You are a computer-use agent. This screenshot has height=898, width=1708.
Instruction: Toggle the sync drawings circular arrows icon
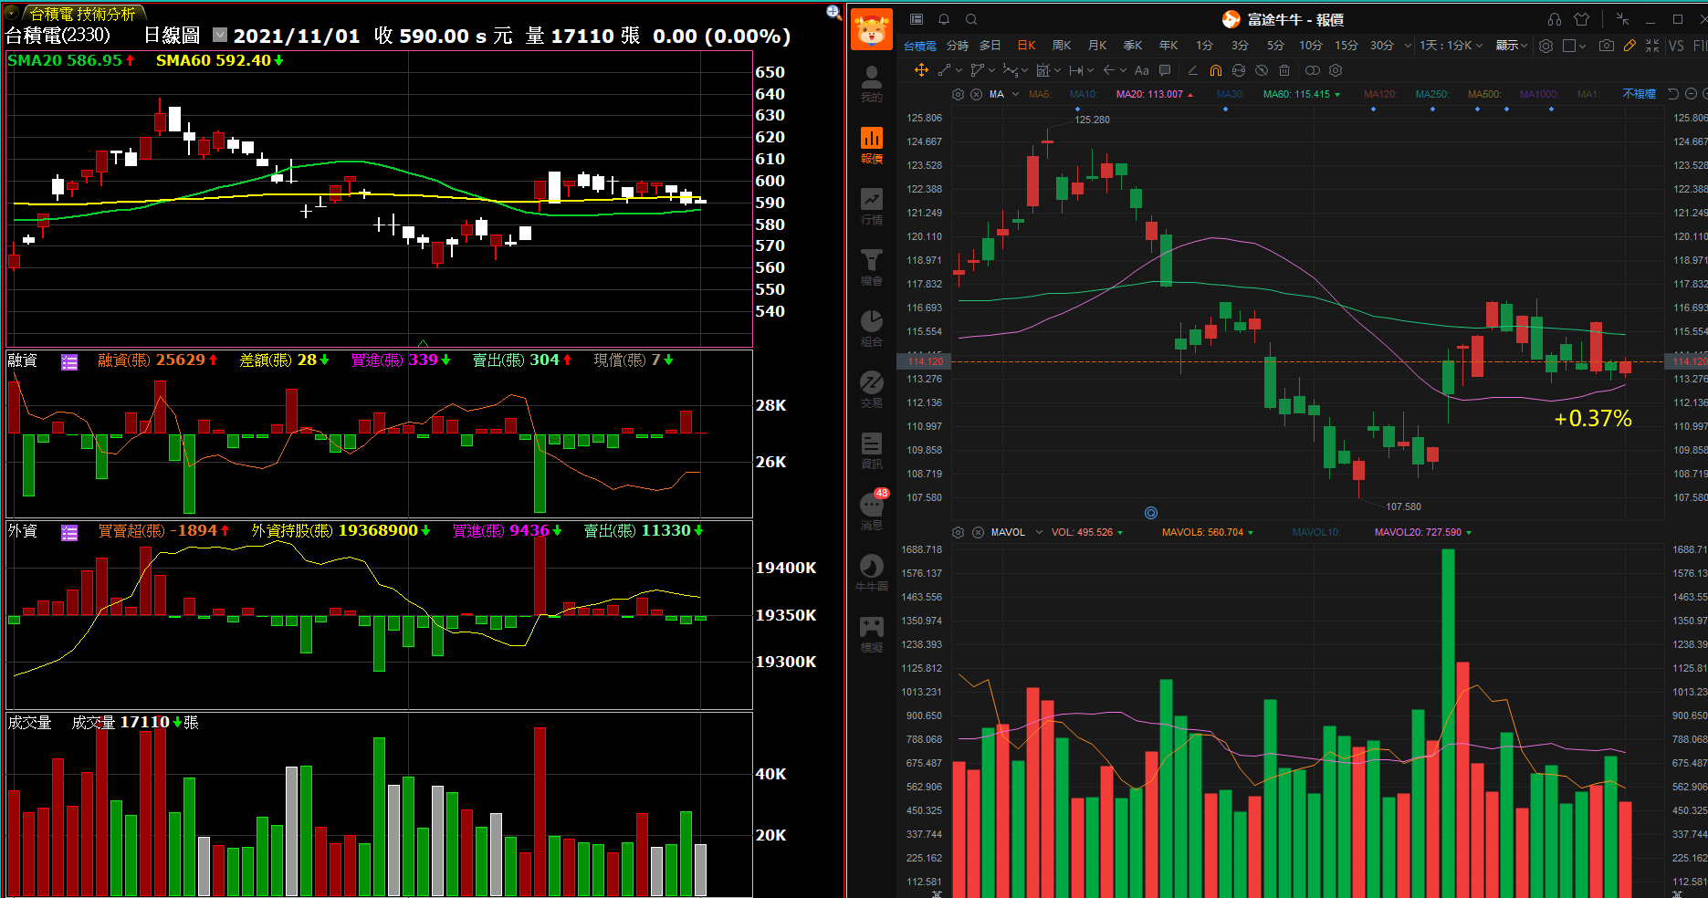click(1239, 70)
